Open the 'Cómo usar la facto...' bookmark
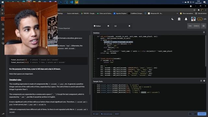 pyautogui.click(x=104, y=13)
